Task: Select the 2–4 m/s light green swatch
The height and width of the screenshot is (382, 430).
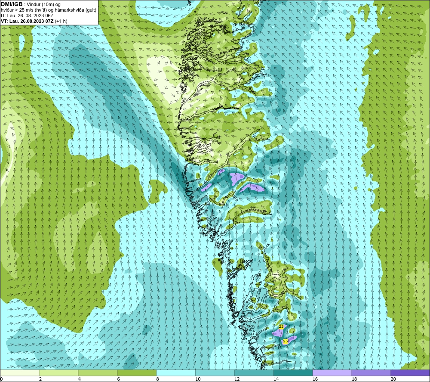Action: 58,373
